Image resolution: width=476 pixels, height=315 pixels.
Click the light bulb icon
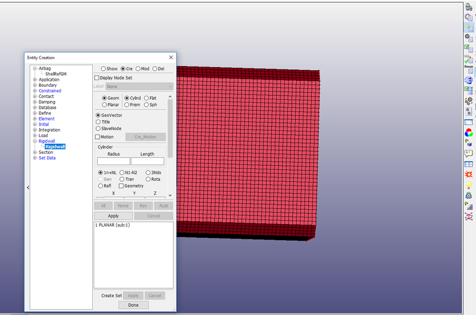click(469, 185)
